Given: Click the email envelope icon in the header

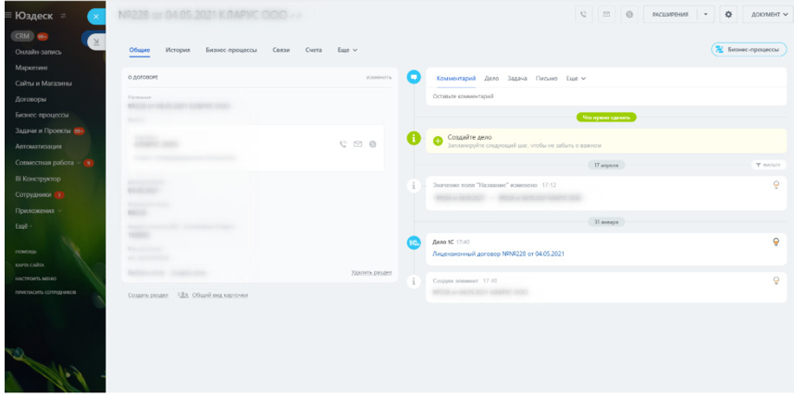Looking at the screenshot, I should [x=606, y=15].
